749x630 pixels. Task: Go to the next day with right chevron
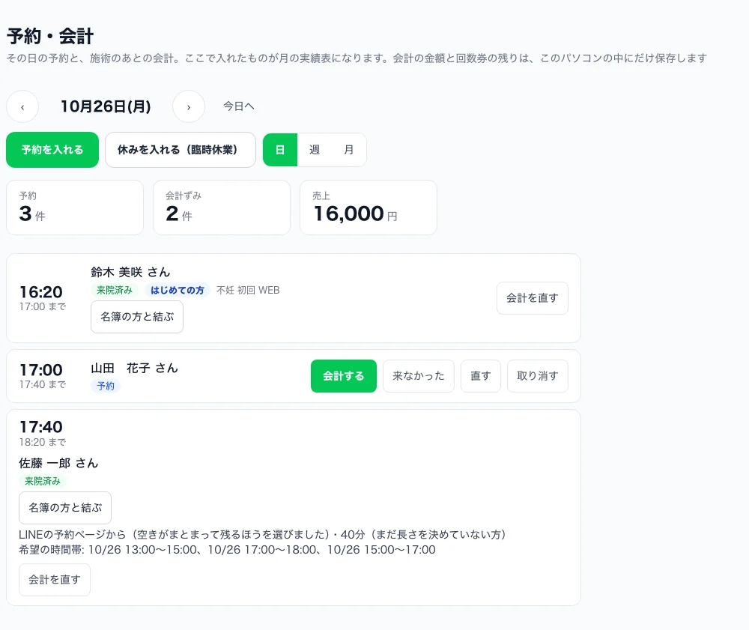pos(189,106)
